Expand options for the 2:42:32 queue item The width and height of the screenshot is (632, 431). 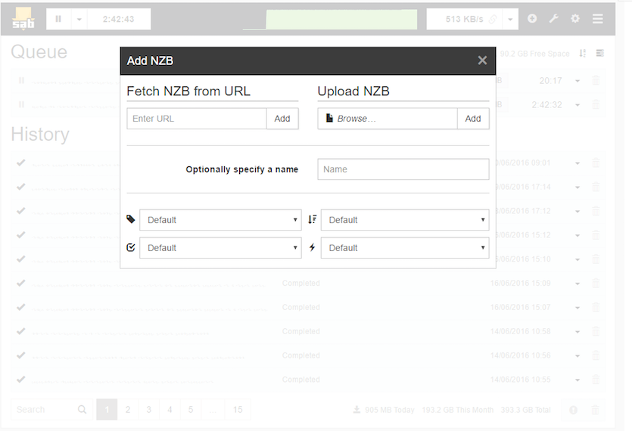pyautogui.click(x=578, y=105)
